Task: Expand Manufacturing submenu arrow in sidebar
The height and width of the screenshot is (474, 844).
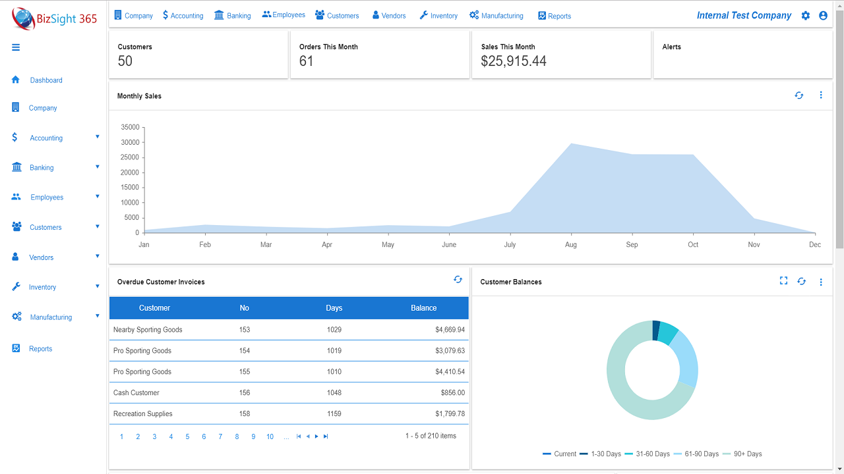Action: [98, 316]
